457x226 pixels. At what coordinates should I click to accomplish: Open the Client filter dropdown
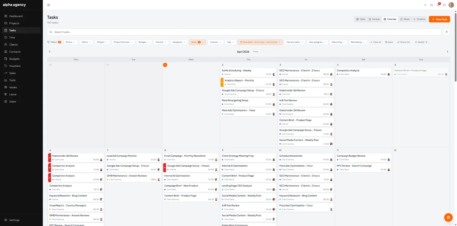tap(86, 42)
